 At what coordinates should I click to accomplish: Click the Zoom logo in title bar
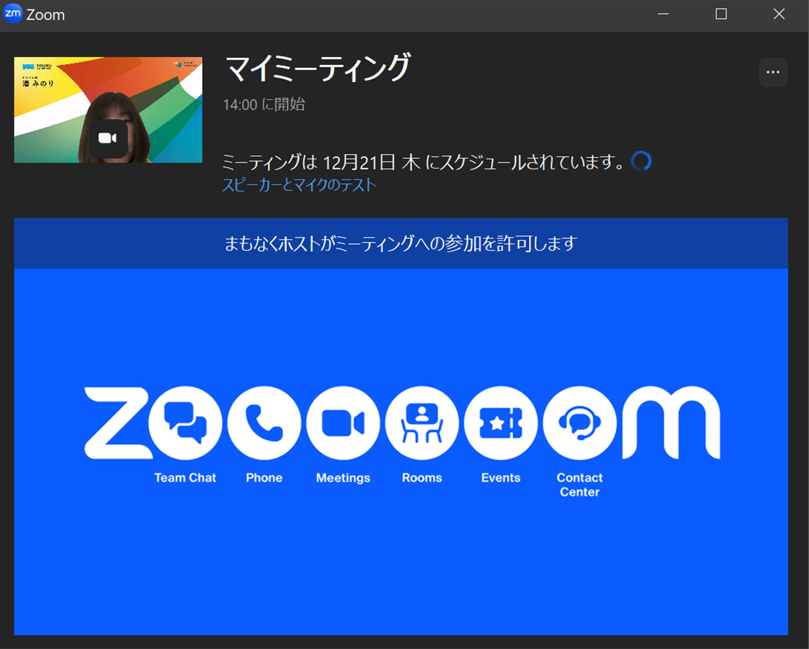(13, 14)
